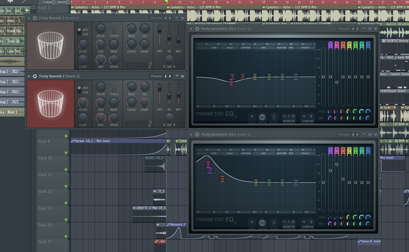
Task: Click play-arrow options button in upper EQ
Action: pos(252,116)
